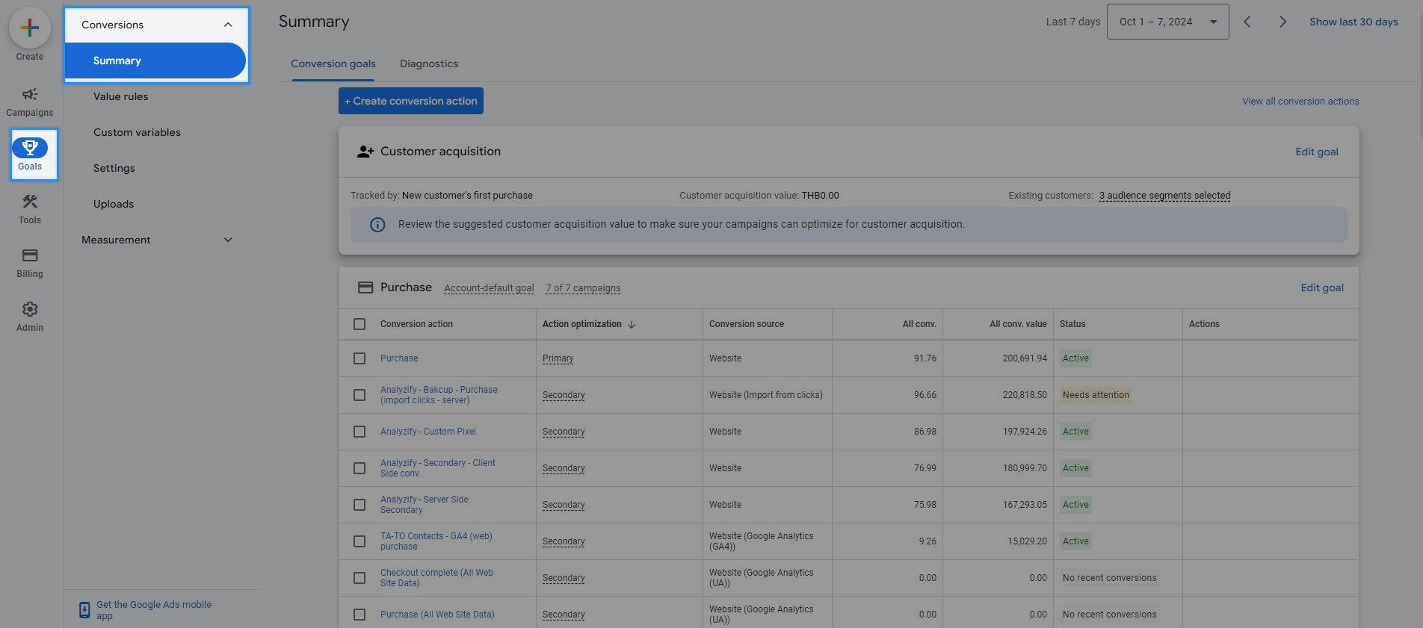Open Checkout complete (All Web Site Data) link
Viewport: 1423px width, 628px height.
[x=436, y=578]
